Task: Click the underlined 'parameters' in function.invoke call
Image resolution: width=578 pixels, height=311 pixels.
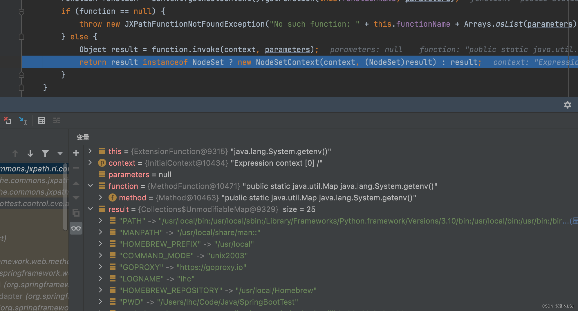Action: tap(287, 50)
